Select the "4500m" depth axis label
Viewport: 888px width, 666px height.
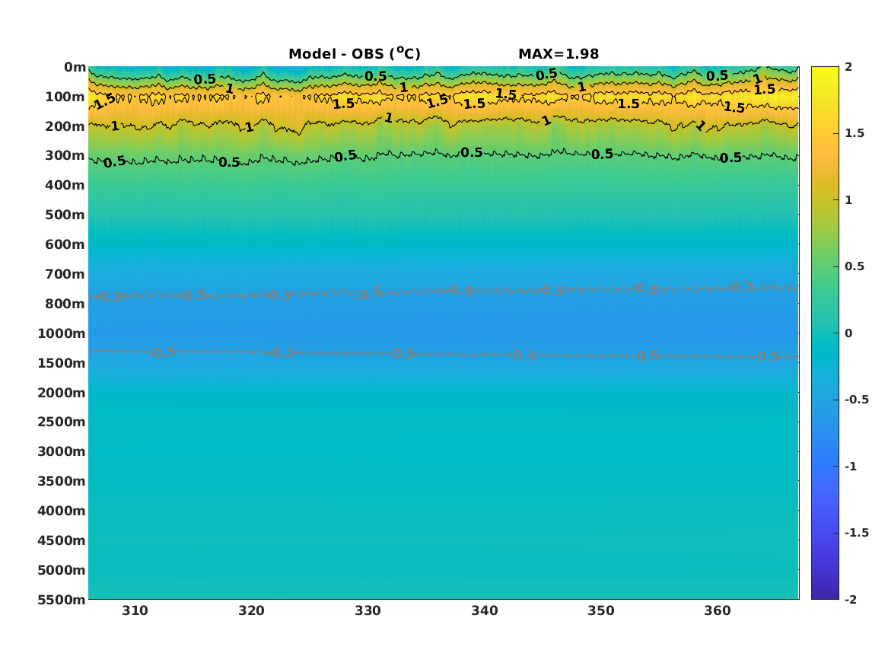62,540
